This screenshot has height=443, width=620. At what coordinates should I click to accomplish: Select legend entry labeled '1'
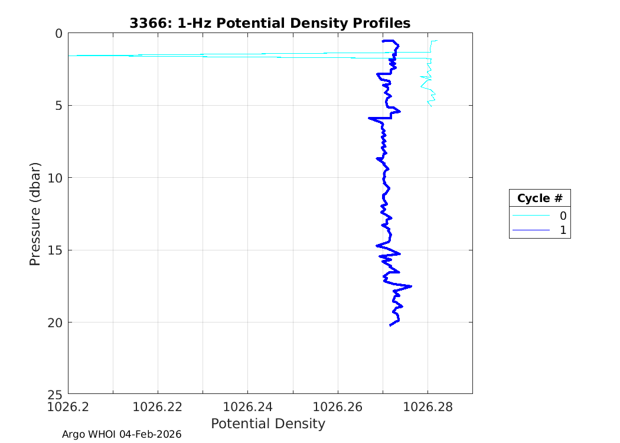point(562,230)
